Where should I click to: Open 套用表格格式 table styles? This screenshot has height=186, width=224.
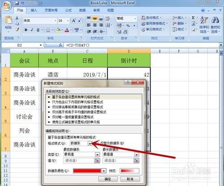(155, 24)
